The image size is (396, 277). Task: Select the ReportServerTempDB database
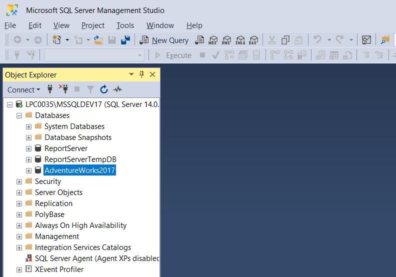click(x=80, y=159)
